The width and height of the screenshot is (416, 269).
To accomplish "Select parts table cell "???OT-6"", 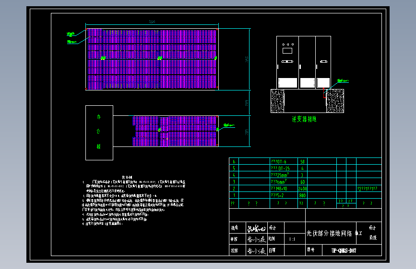I will tap(279, 161).
